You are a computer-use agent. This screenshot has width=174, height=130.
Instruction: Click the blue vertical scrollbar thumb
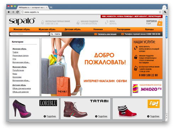click(x=167, y=27)
